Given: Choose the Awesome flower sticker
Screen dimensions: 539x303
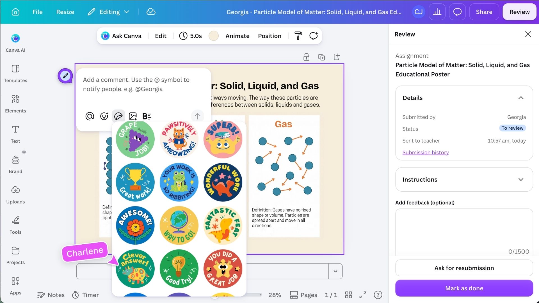Looking at the screenshot, I should (135, 226).
